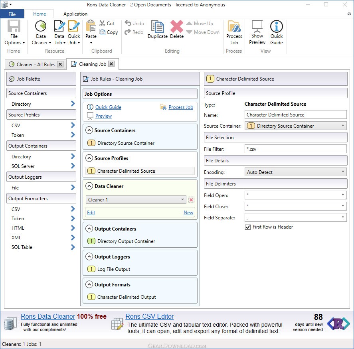Open the Source Container dropdown
This screenshot has height=349, width=354.
point(295,126)
